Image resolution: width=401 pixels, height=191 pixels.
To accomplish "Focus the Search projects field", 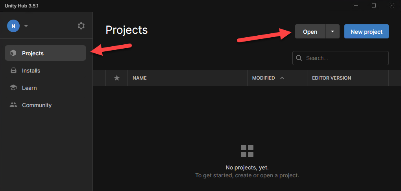I will click(x=340, y=58).
